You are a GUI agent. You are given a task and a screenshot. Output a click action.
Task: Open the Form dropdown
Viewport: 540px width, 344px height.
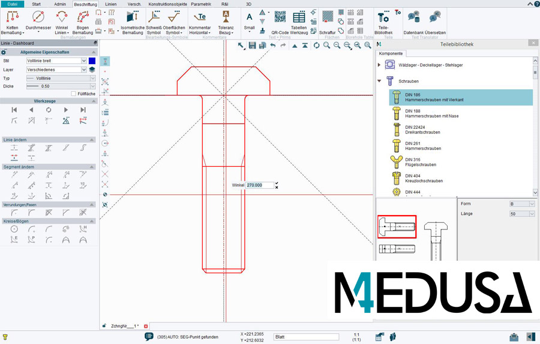pyautogui.click(x=532, y=204)
